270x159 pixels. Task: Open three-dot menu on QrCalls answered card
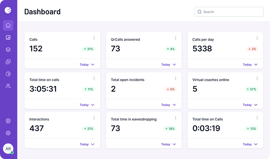point(175,38)
